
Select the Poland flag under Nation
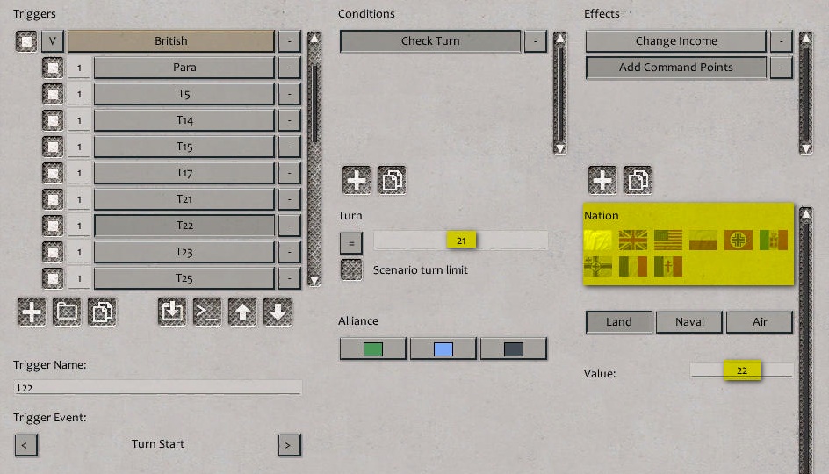[x=703, y=240]
